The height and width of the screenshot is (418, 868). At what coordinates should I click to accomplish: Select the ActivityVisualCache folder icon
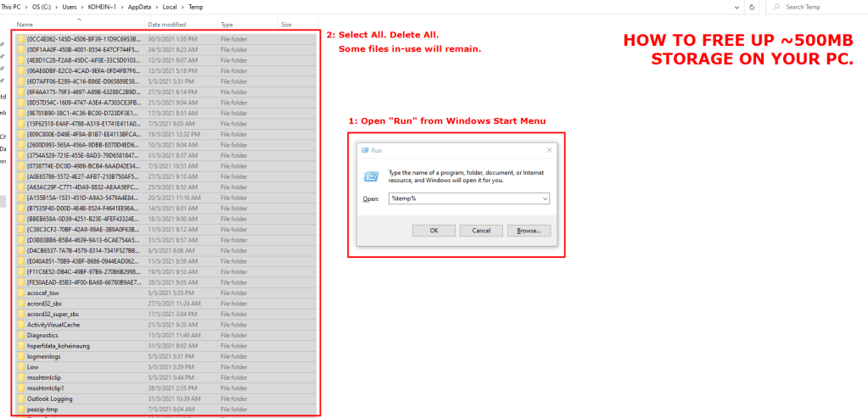21,325
